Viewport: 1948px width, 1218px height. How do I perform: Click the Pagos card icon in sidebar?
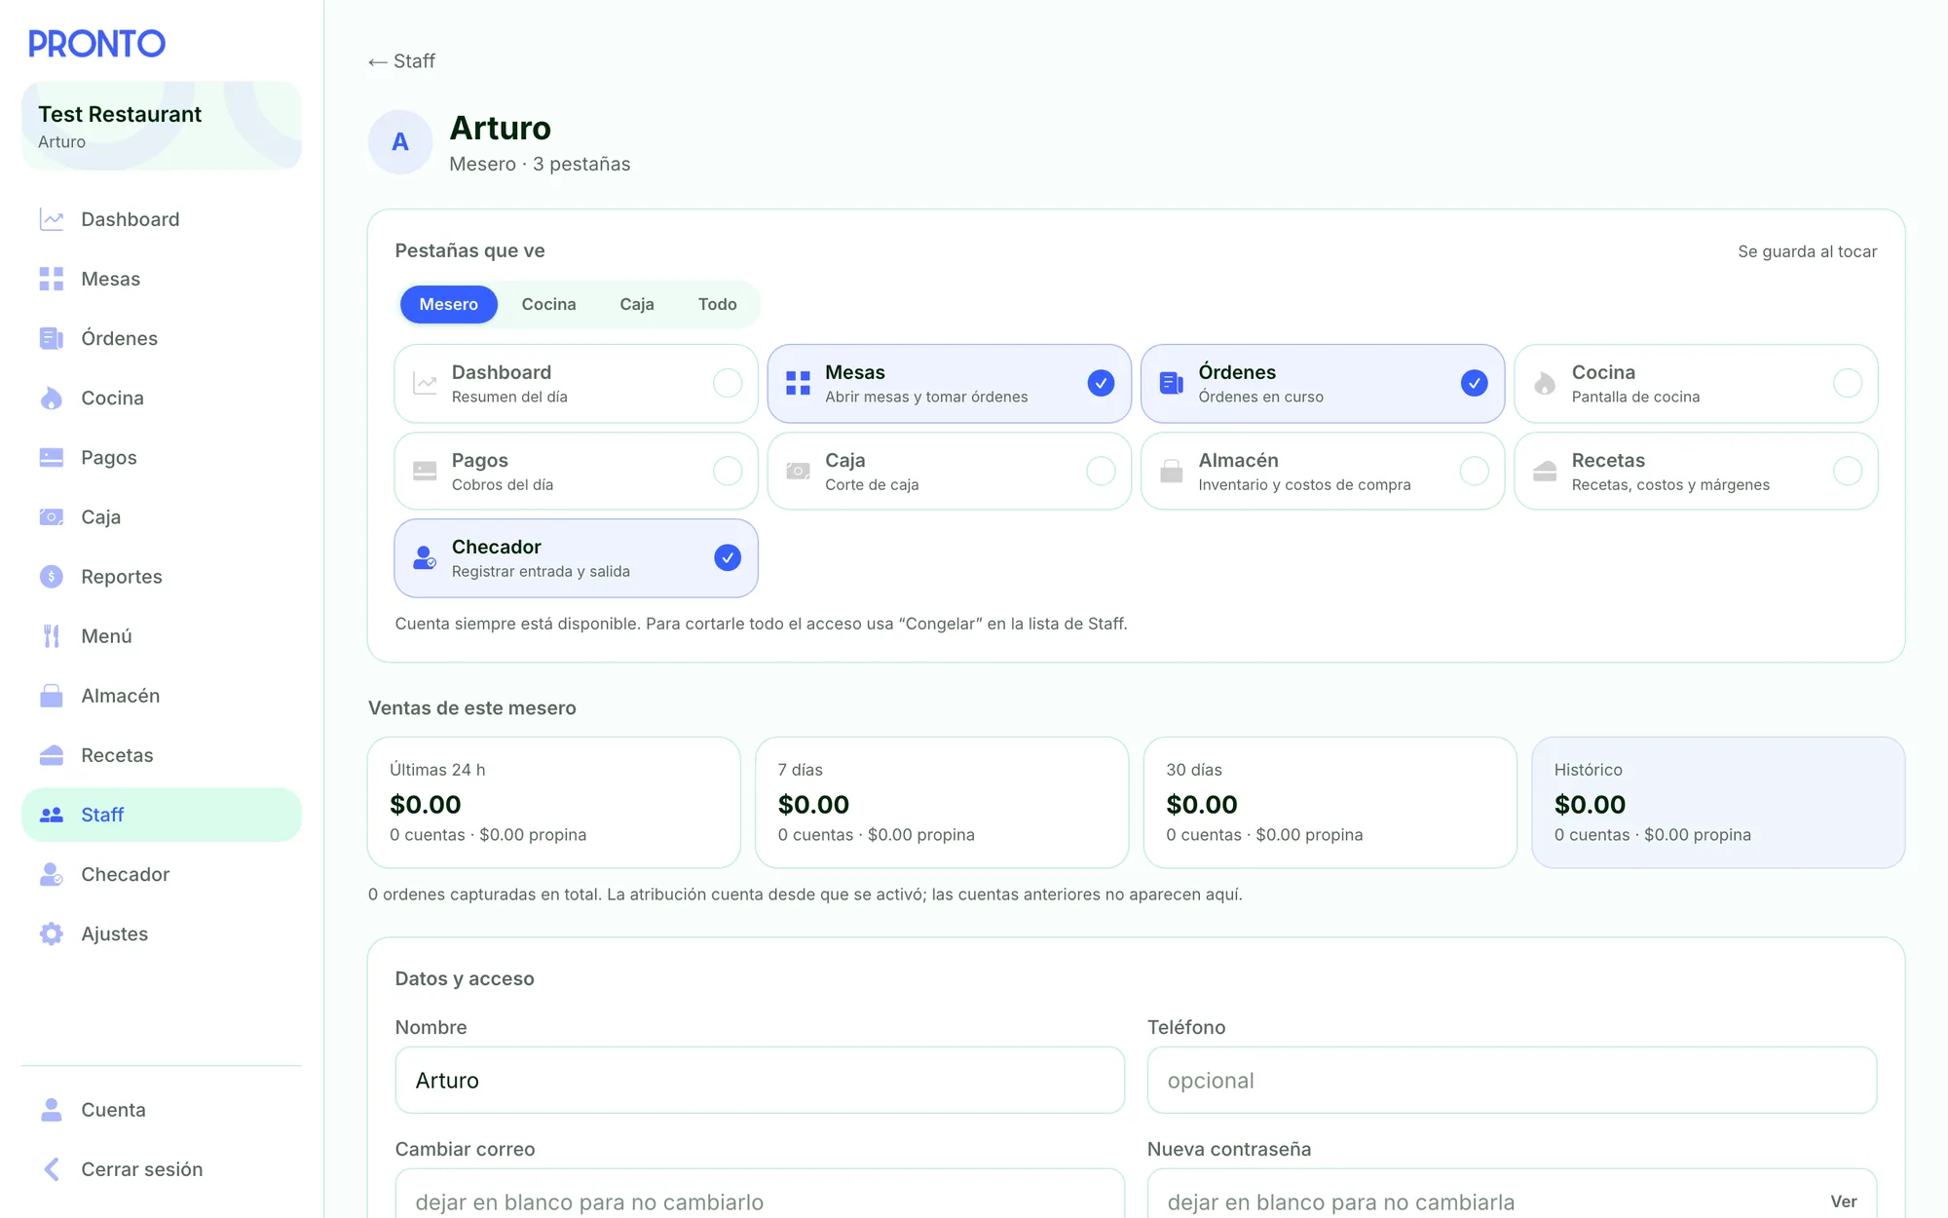coord(52,457)
